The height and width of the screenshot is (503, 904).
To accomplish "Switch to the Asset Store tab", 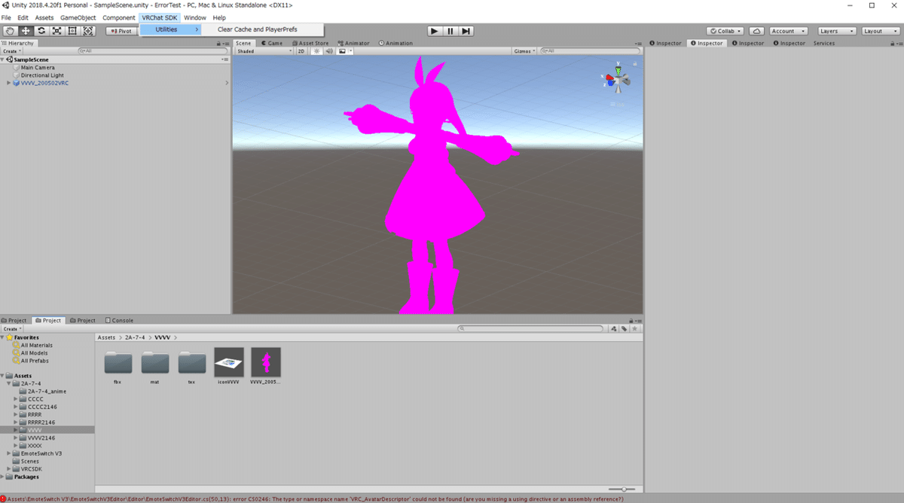I will [x=310, y=43].
